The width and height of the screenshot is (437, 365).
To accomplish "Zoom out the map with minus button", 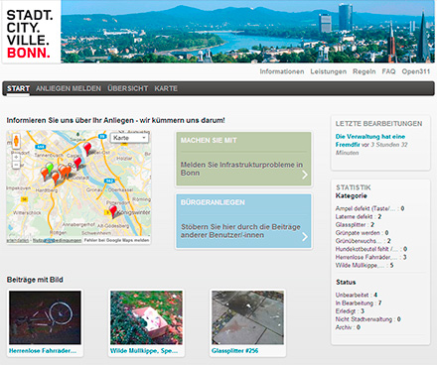I will click(x=16, y=165).
